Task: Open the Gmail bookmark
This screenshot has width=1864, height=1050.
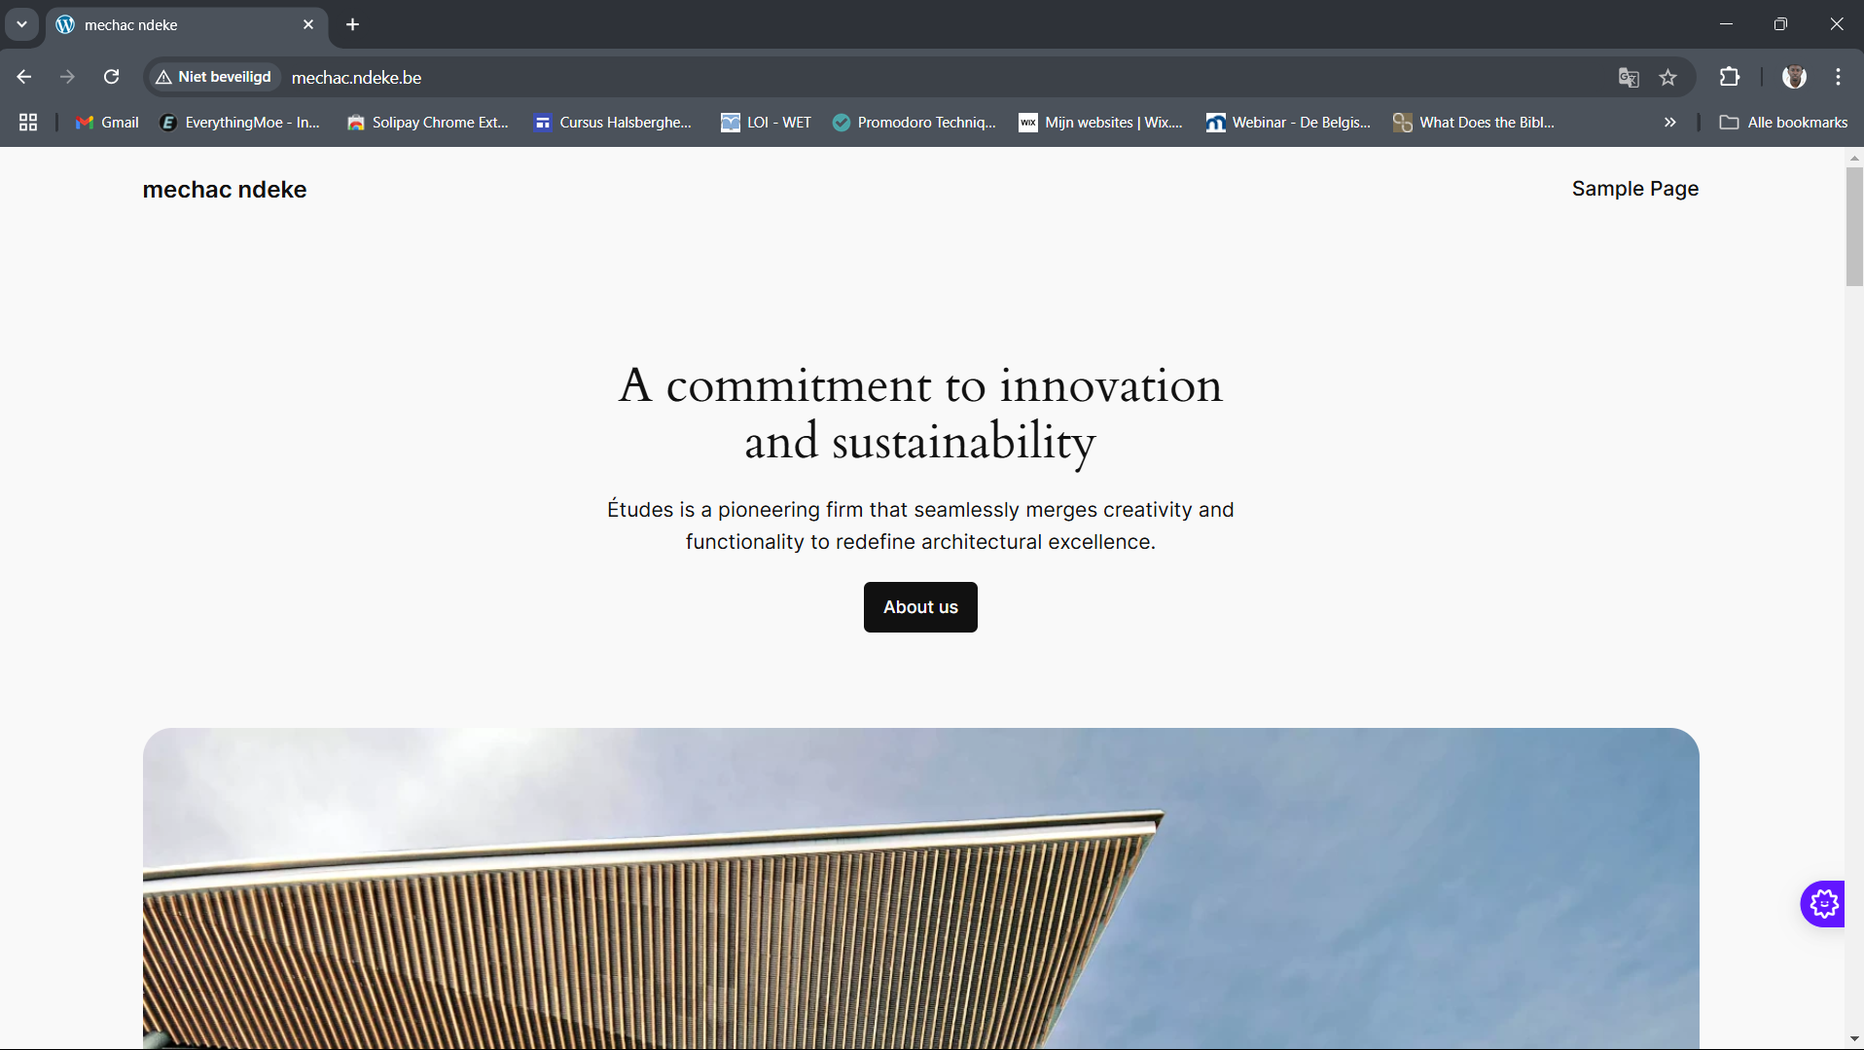Action: [107, 123]
